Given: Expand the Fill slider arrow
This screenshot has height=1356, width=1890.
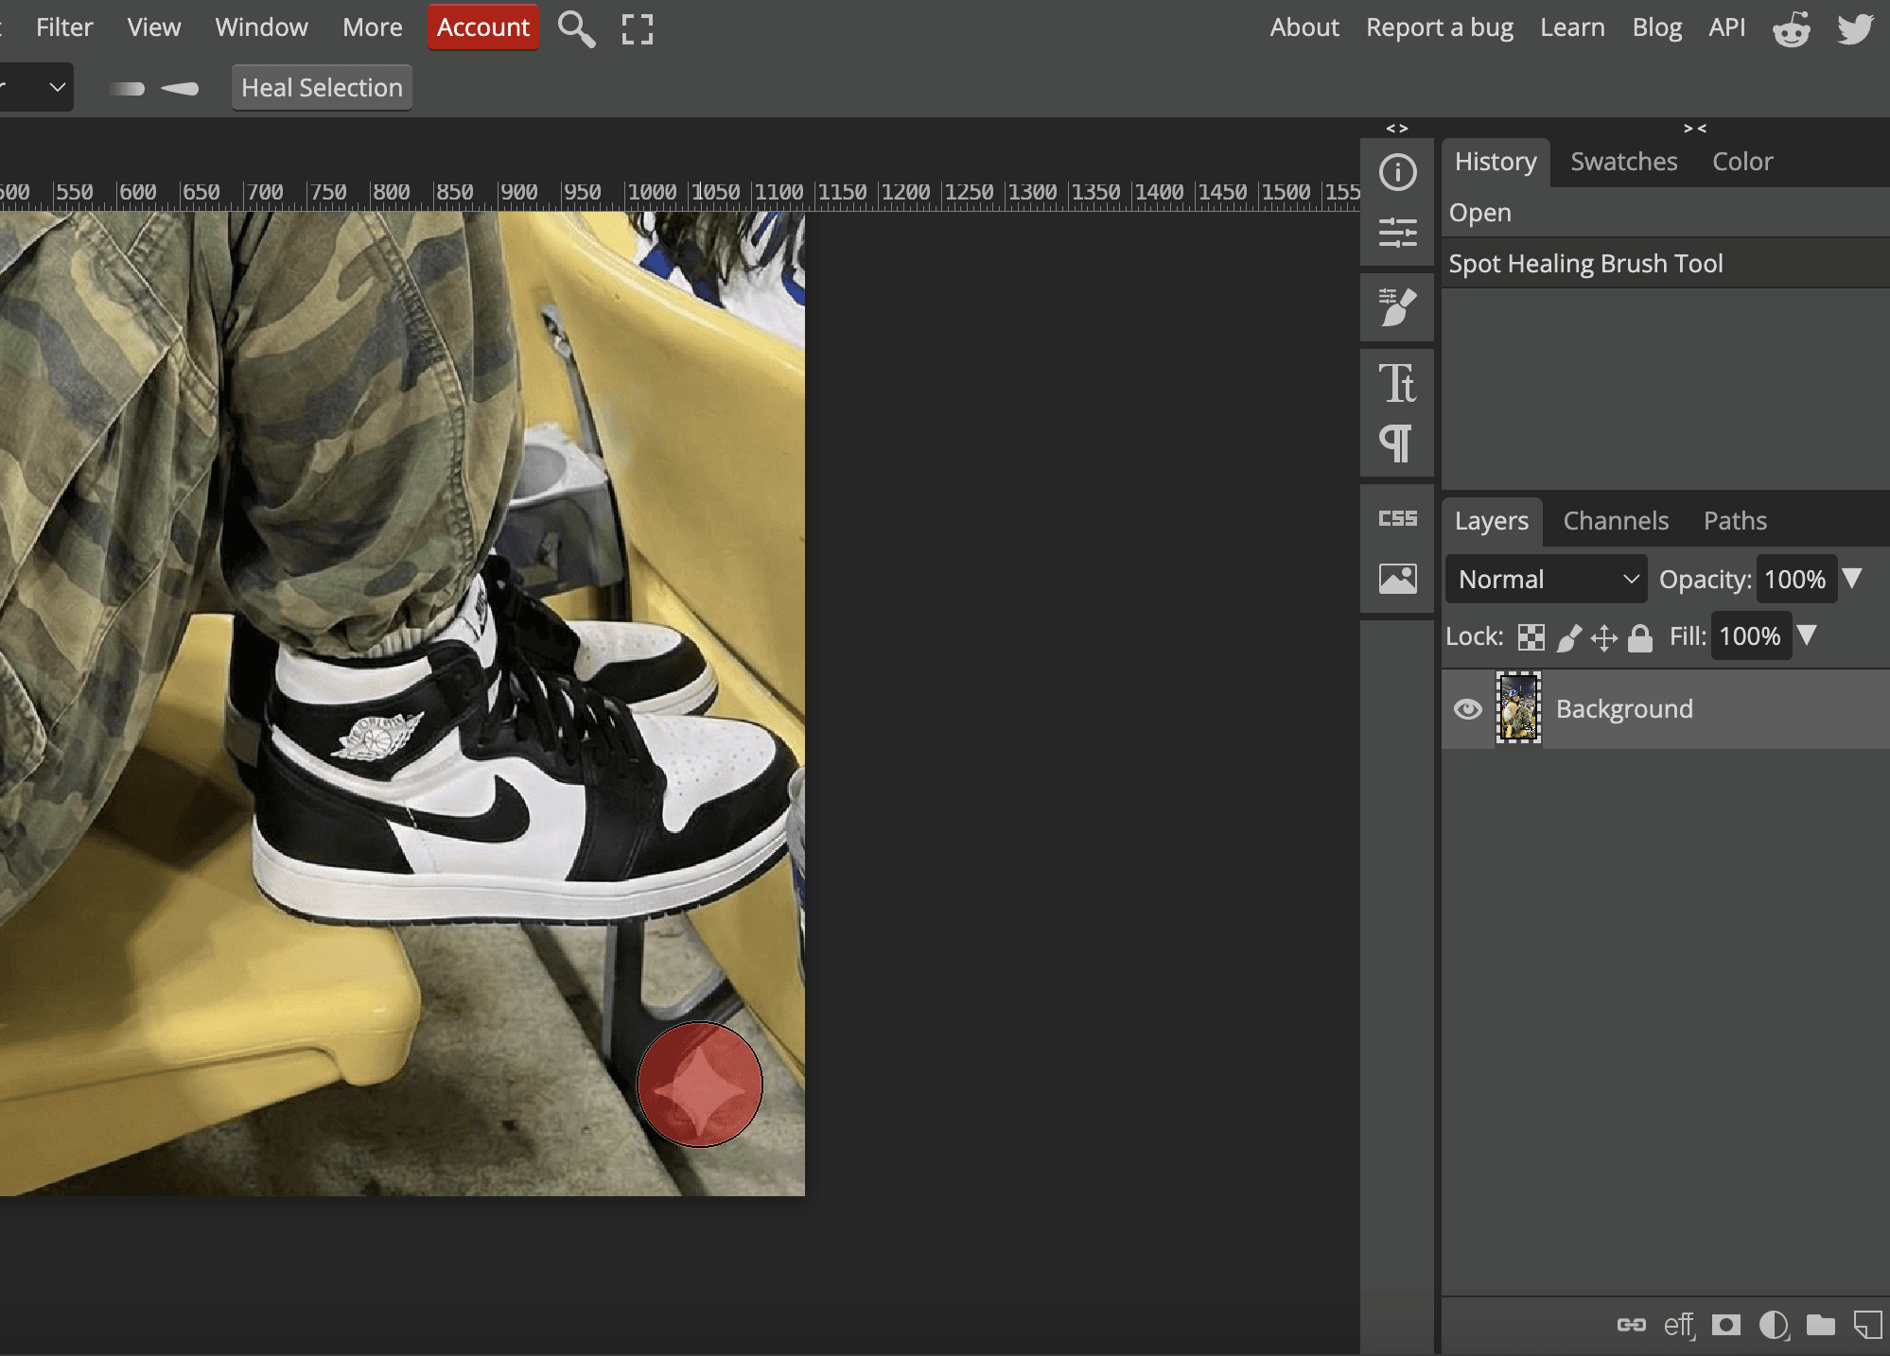Looking at the screenshot, I should coord(1807,635).
